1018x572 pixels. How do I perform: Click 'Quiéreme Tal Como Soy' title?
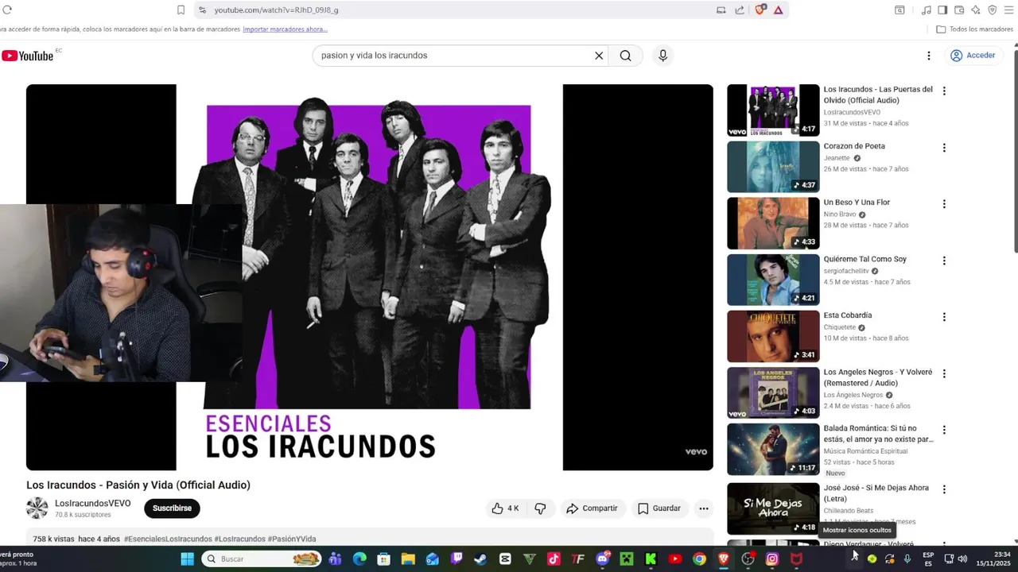coord(865,259)
